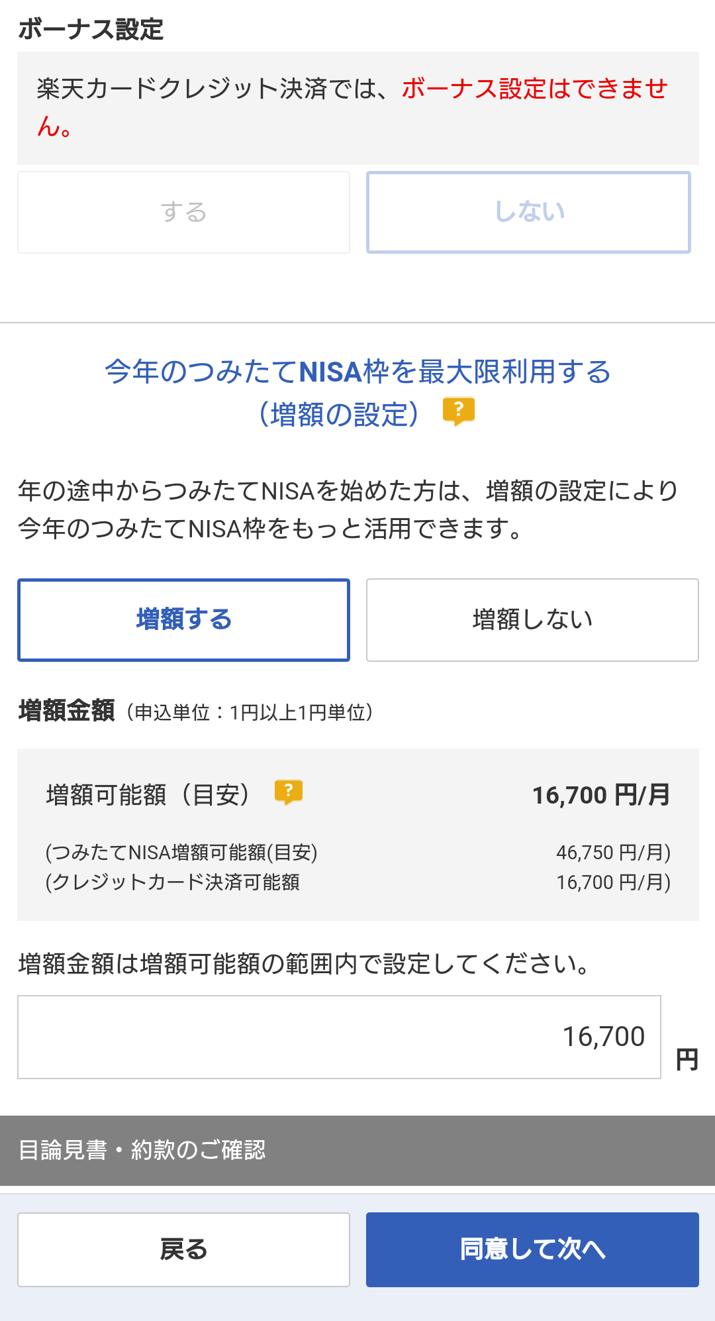715x1321 pixels.
Task: Focus the 増額金額 input showing 16,700
Action: pyautogui.click(x=339, y=1037)
